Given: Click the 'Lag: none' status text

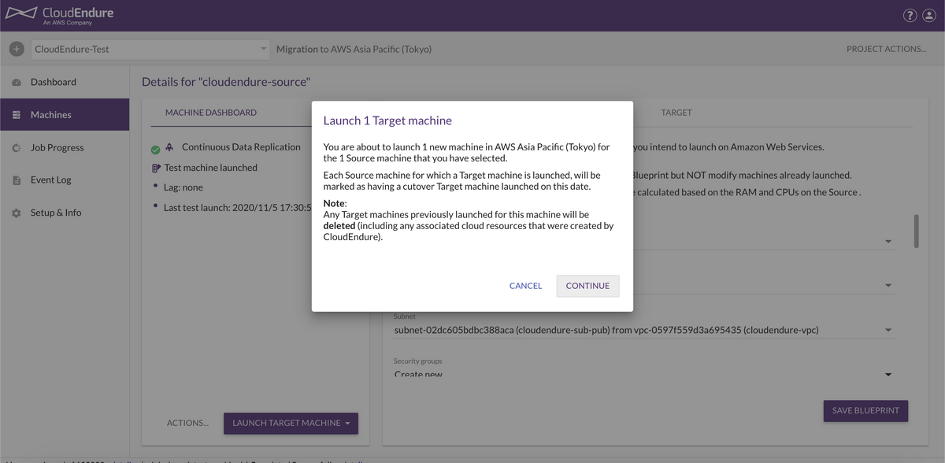Looking at the screenshot, I should [183, 187].
